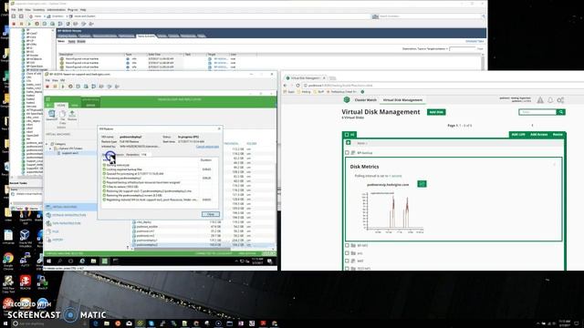
Task: Click the red stop button in vSphere toolbar
Action: 14,24
